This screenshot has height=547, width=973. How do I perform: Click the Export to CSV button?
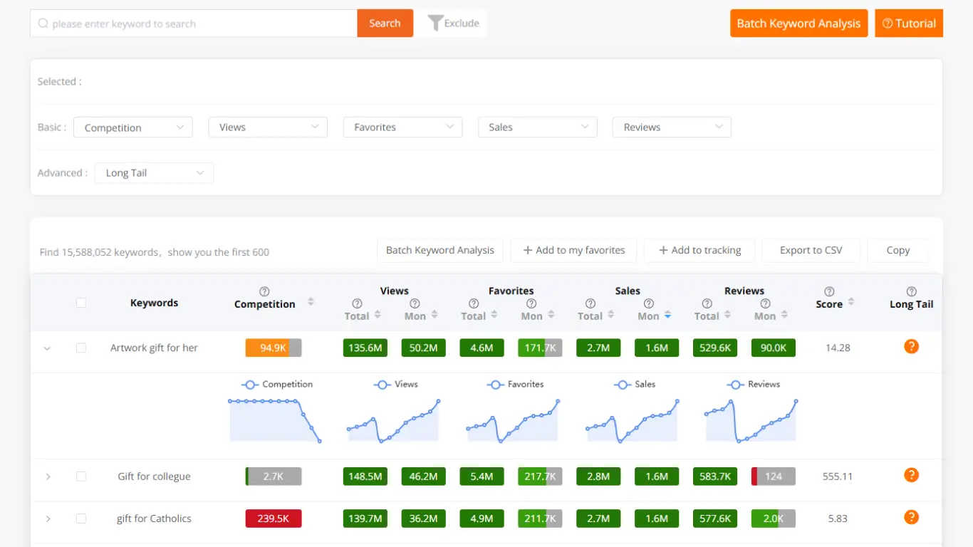[x=811, y=250]
